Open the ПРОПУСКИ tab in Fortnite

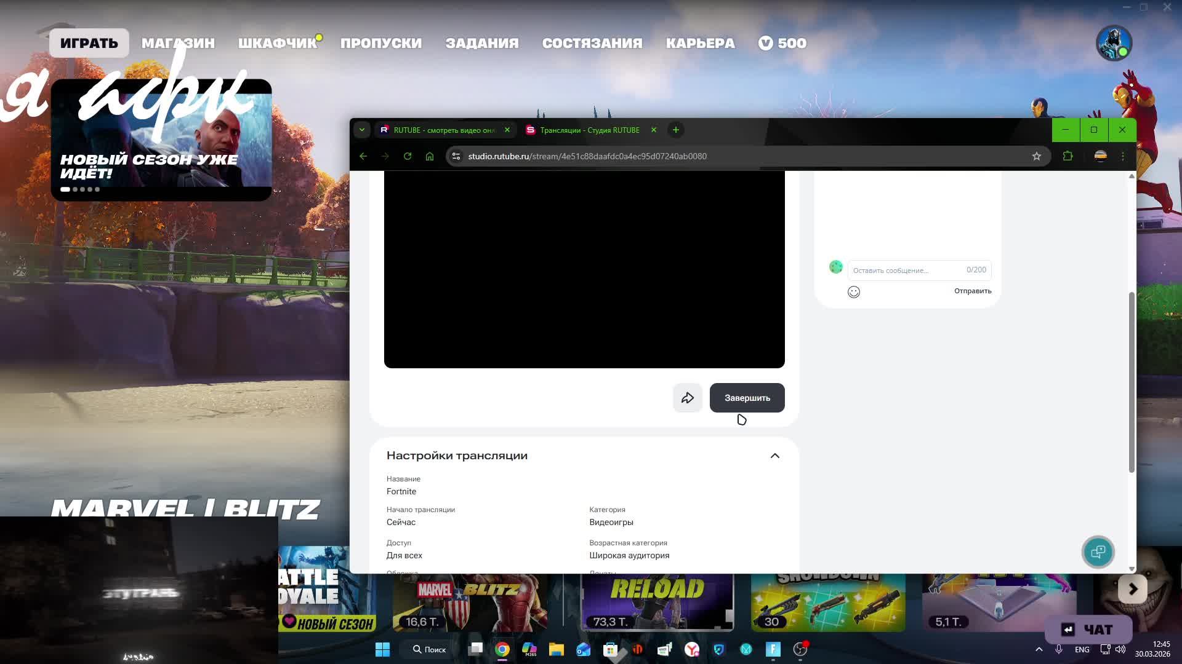(x=381, y=43)
